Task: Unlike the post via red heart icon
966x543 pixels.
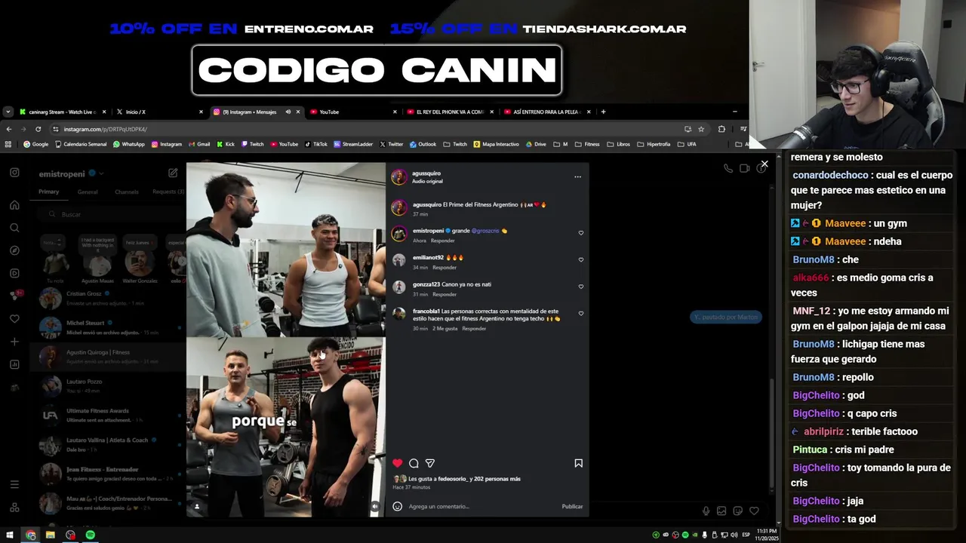Action: point(398,463)
